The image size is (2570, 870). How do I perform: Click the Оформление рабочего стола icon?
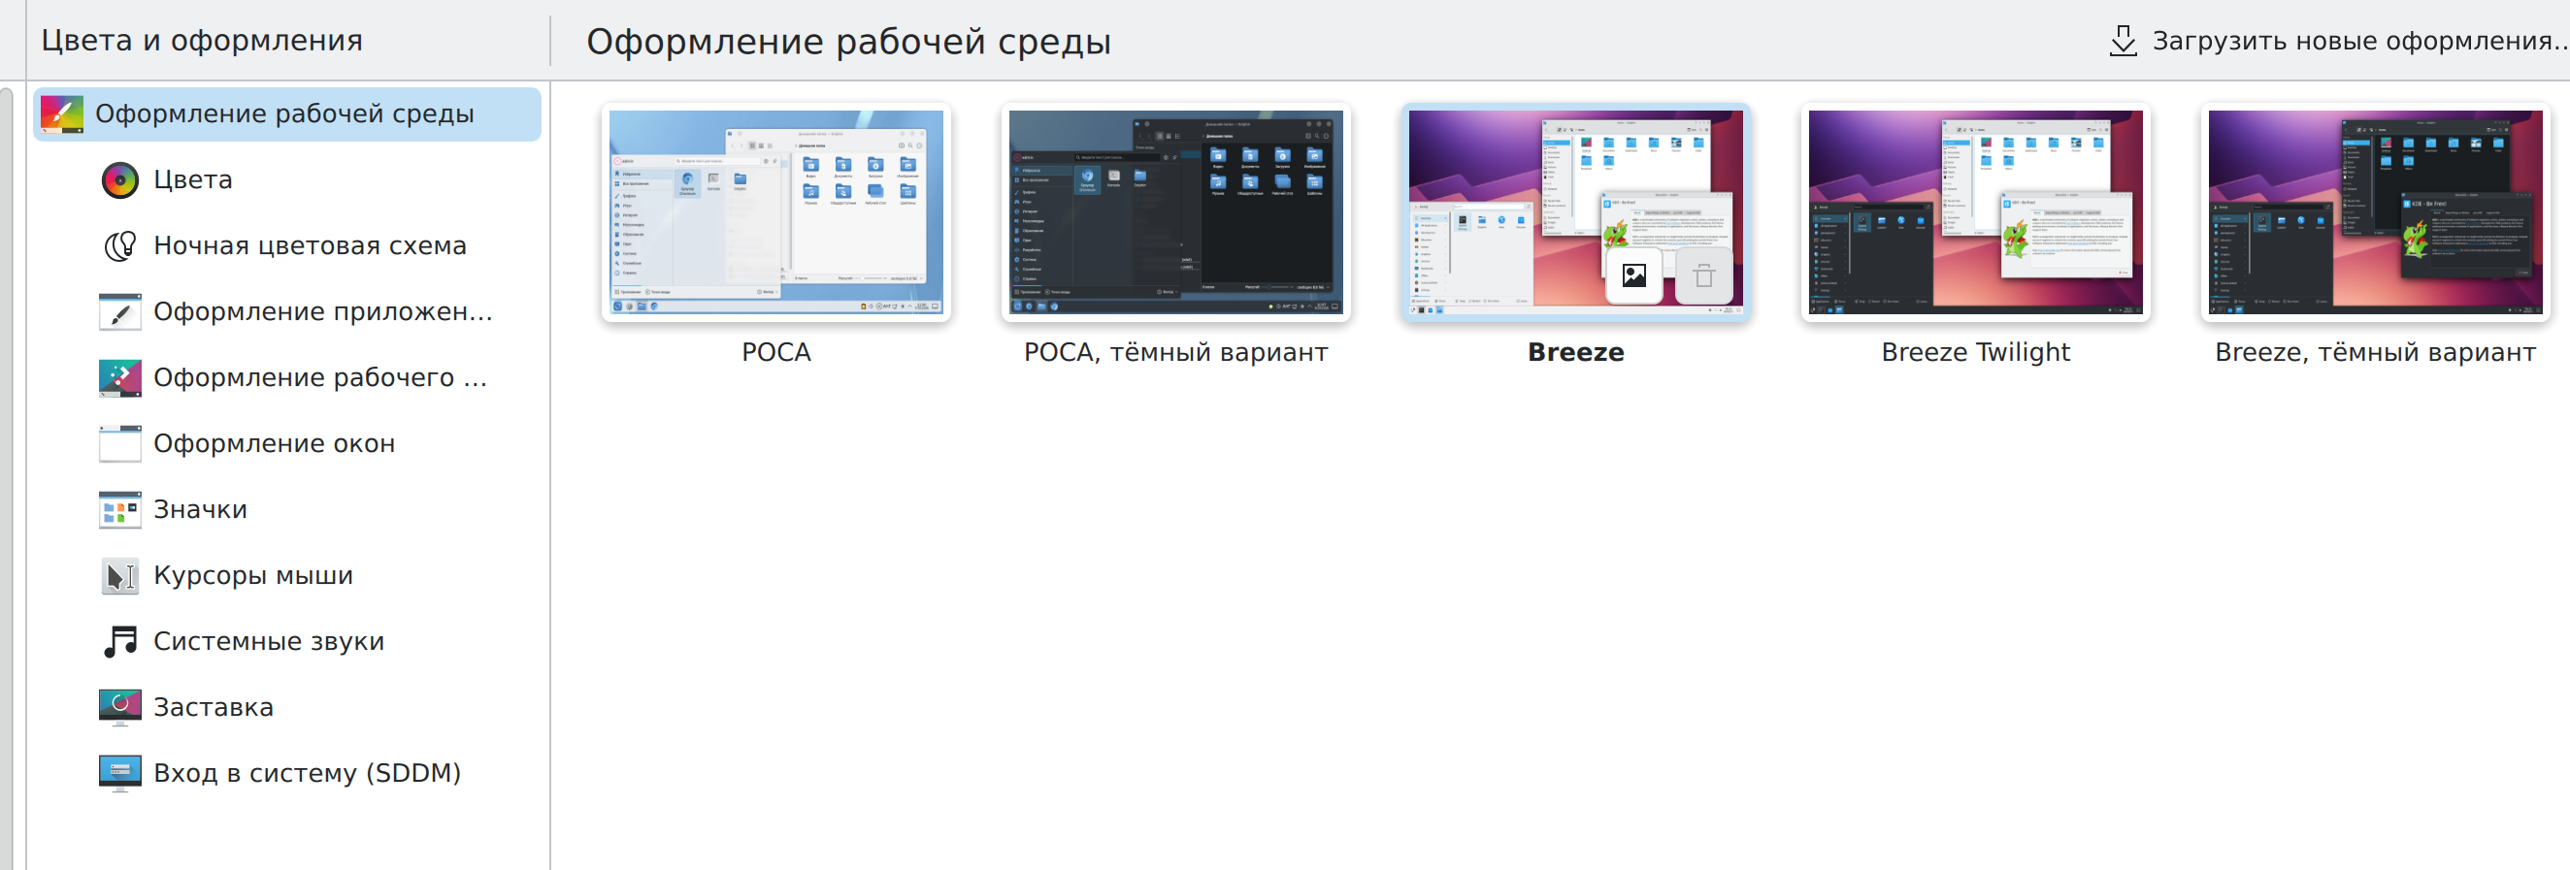pyautogui.click(x=119, y=377)
